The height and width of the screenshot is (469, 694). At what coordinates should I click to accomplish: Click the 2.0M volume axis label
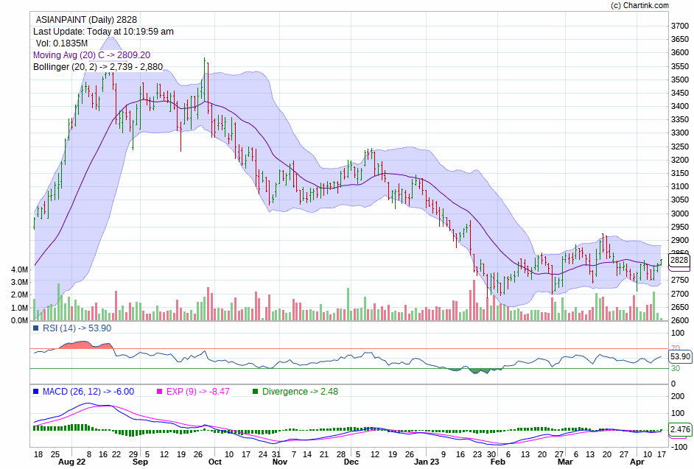coord(19,295)
